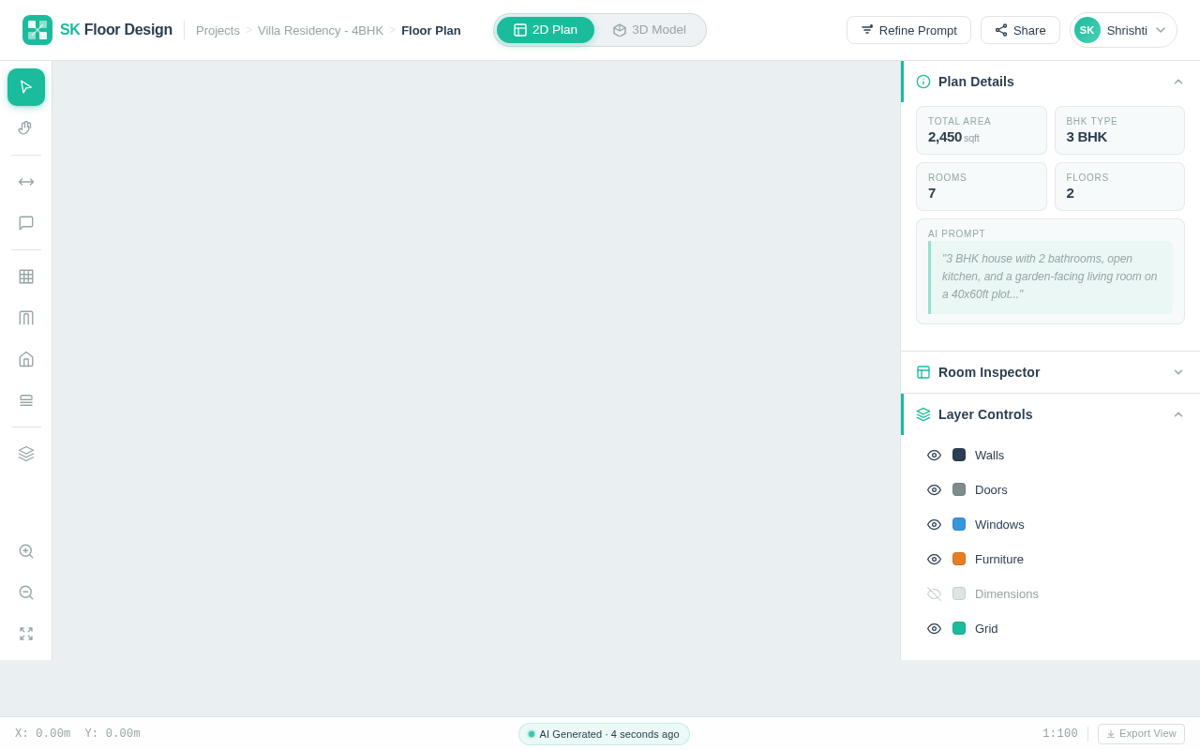Toggle visibility of Furniture layer
The height and width of the screenshot is (750, 1200).
pyautogui.click(x=934, y=559)
